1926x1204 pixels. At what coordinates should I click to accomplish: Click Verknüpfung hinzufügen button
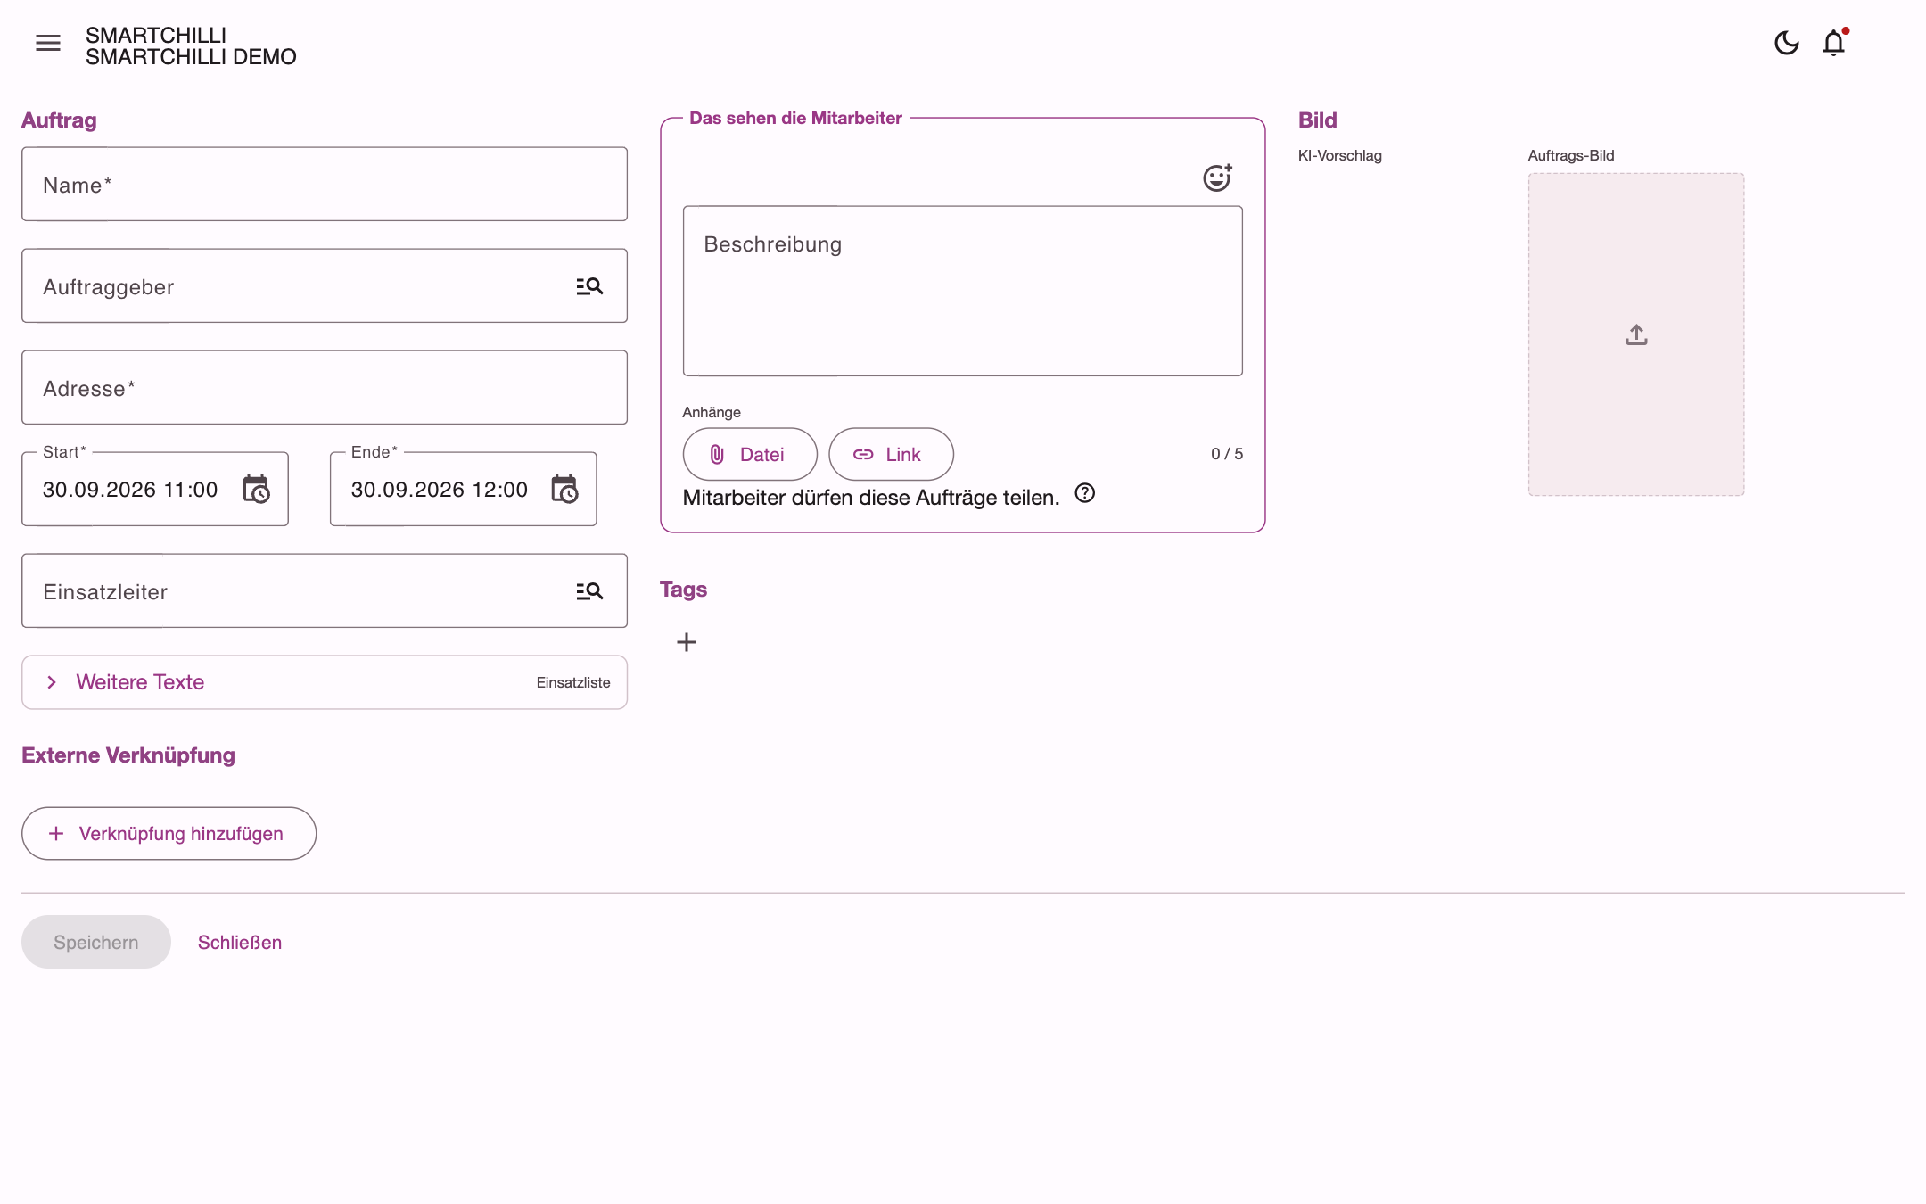coord(169,834)
